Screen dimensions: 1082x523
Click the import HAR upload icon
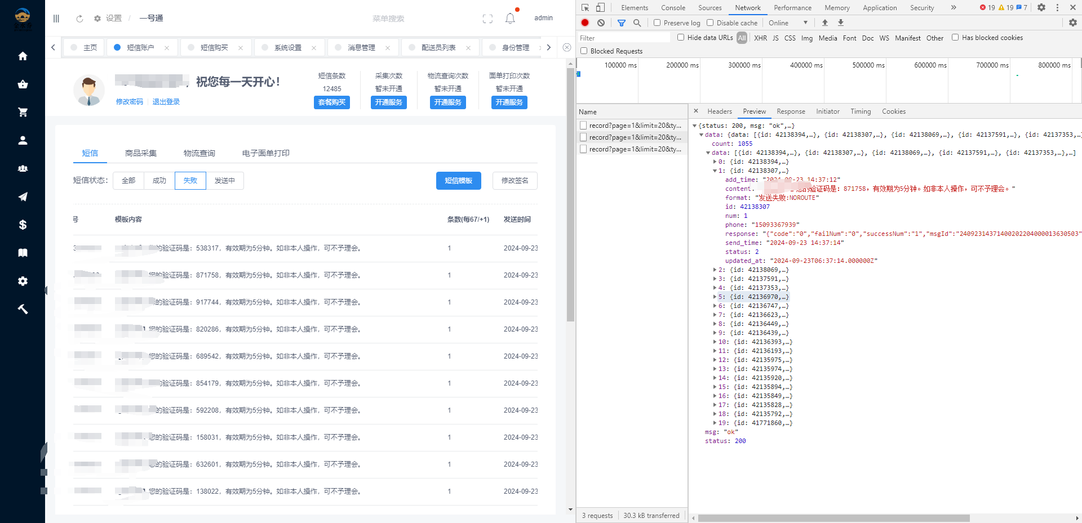825,23
